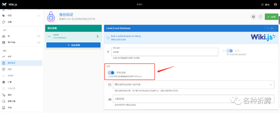Expand the 限制到特定的电子邮件域 dropdown arrow

coord(271,85)
